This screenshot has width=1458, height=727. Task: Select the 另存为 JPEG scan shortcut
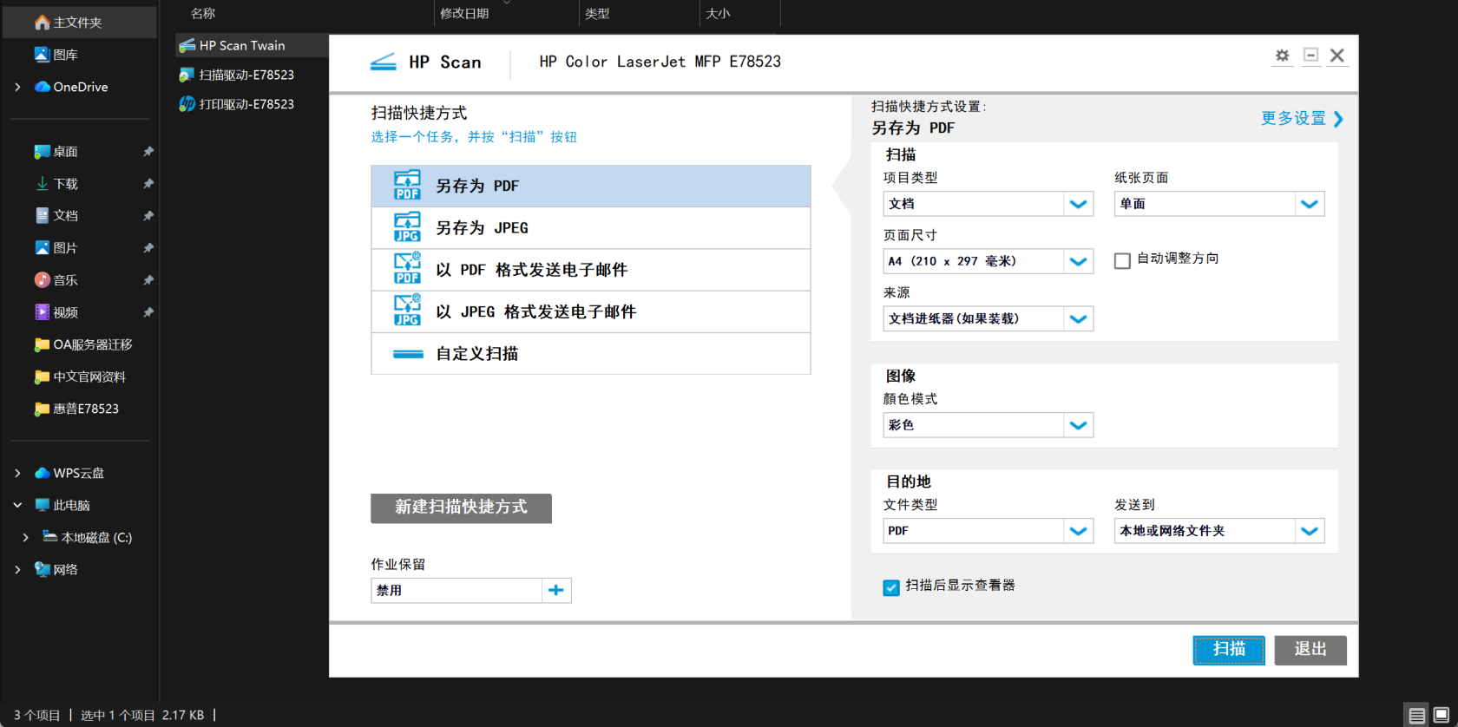click(x=591, y=227)
